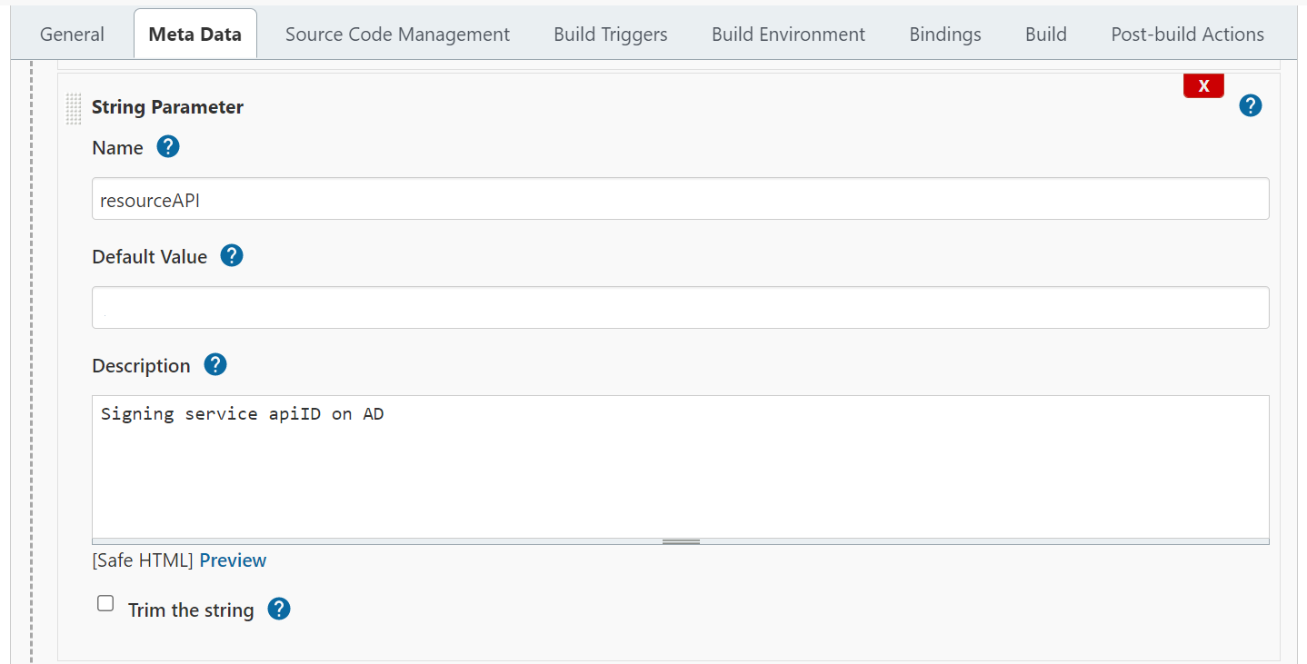The height and width of the screenshot is (664, 1307).
Task: Select the Meta Data tab
Action: [x=195, y=35]
